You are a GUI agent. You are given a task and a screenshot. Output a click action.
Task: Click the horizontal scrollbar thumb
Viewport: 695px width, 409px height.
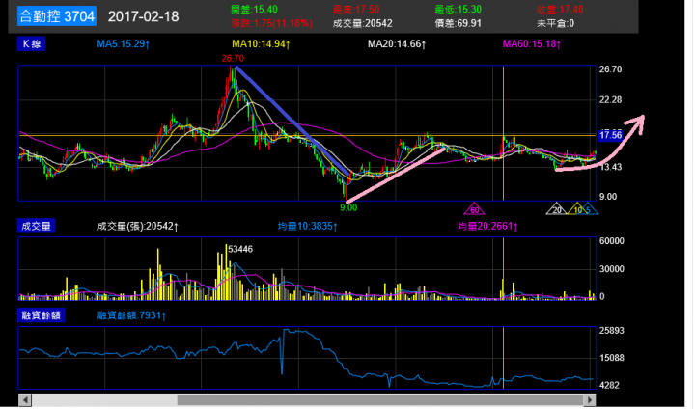(380, 400)
